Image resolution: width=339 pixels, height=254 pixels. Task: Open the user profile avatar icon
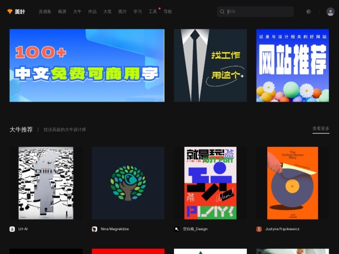pos(330,11)
